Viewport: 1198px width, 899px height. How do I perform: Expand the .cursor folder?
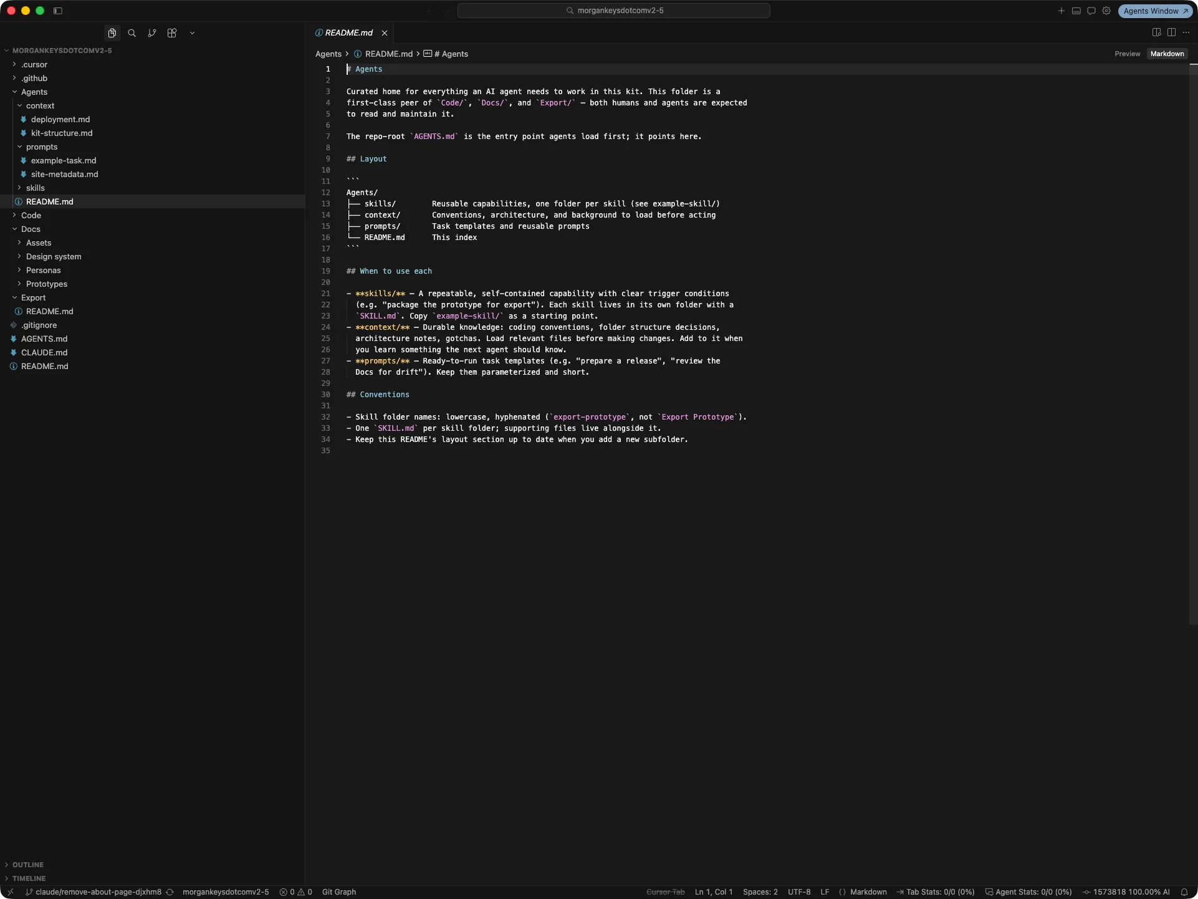point(34,64)
